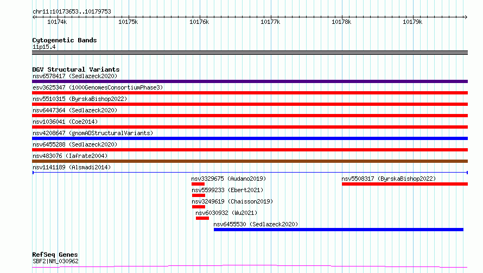Click the 10175k ruler tick label
The height and width of the screenshot is (273, 483).
(128, 22)
